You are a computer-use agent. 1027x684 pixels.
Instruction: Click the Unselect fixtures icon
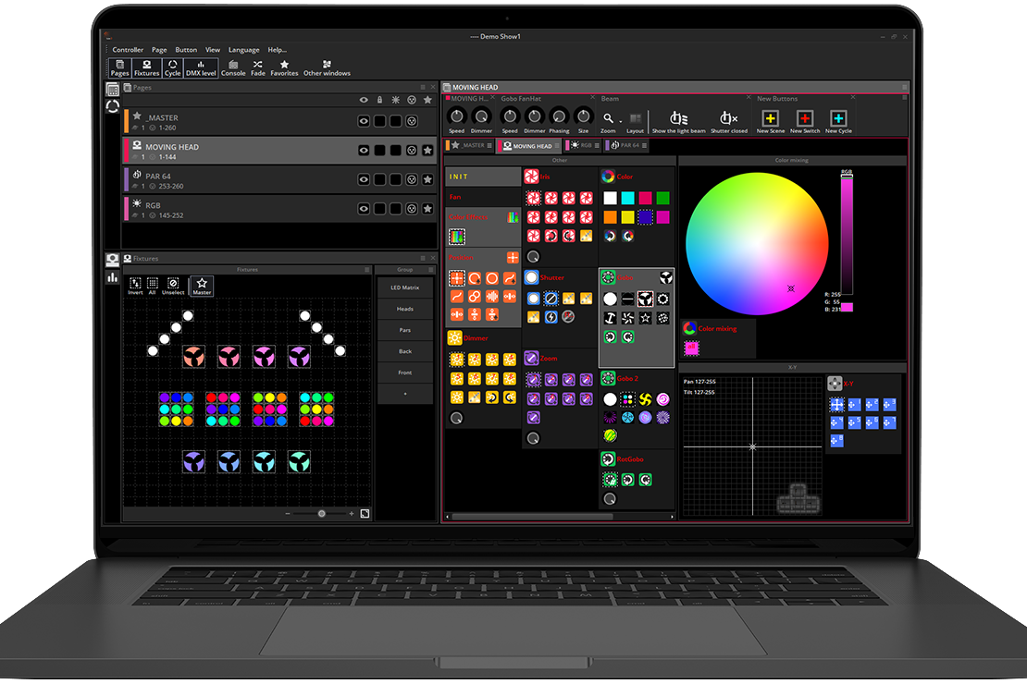(173, 286)
